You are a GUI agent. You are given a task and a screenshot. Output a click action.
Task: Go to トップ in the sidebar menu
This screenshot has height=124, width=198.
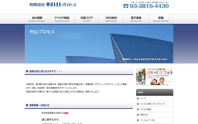pos(155,99)
